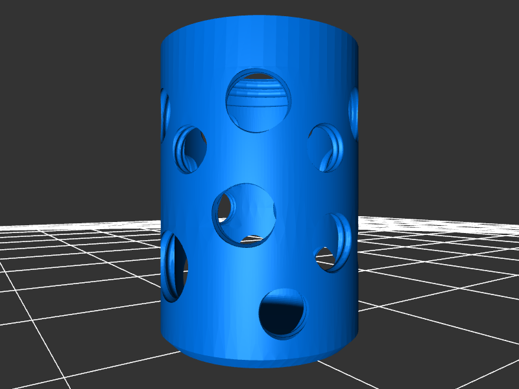Click the dark background in the upper-left corner
The image size is (519, 389).
pyautogui.click(x=26, y=26)
